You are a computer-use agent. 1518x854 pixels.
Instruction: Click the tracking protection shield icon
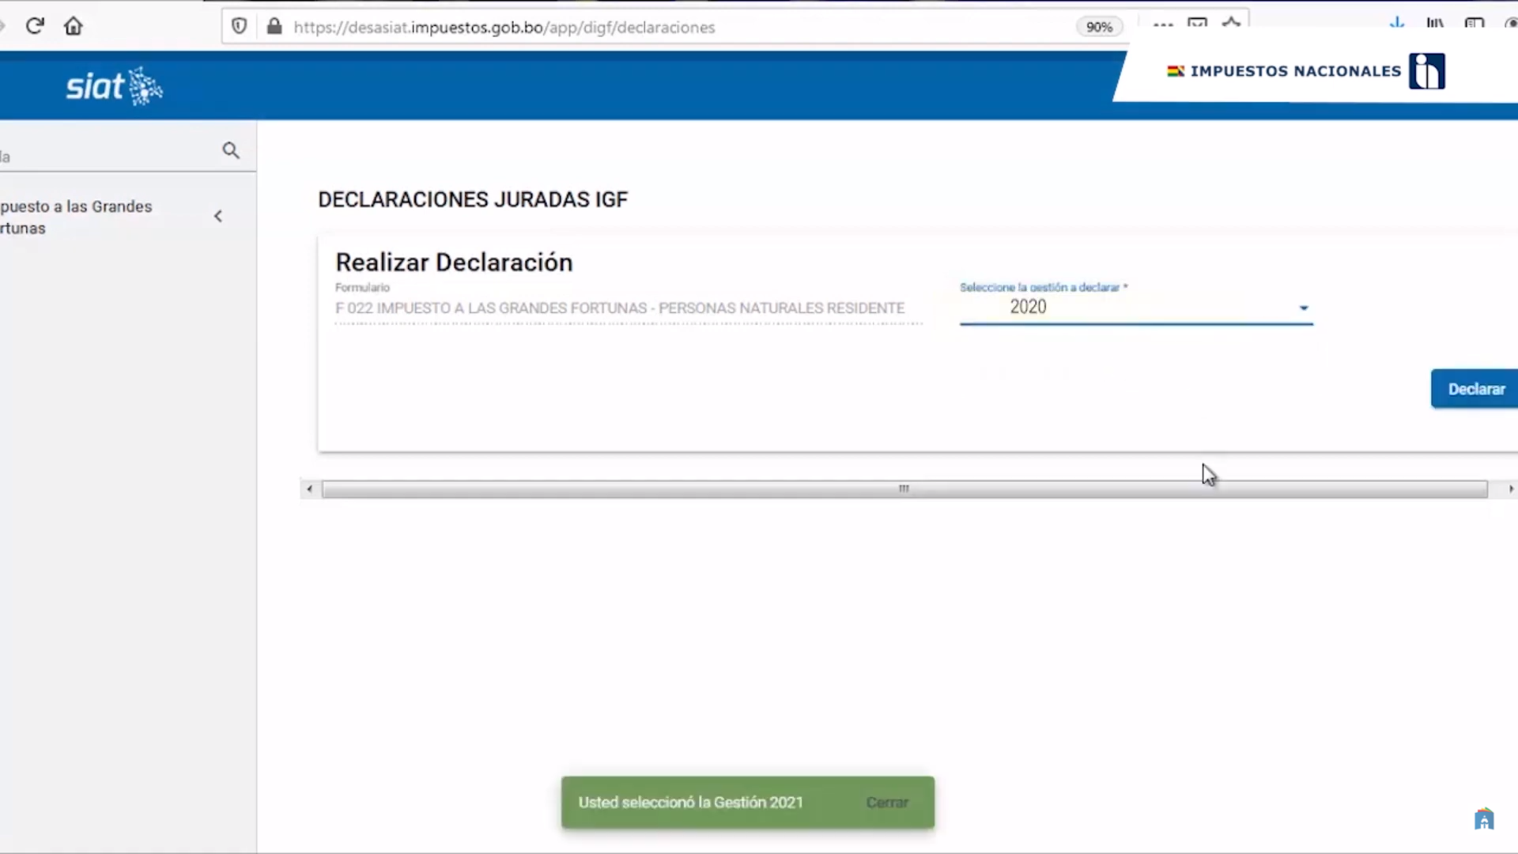click(x=239, y=26)
